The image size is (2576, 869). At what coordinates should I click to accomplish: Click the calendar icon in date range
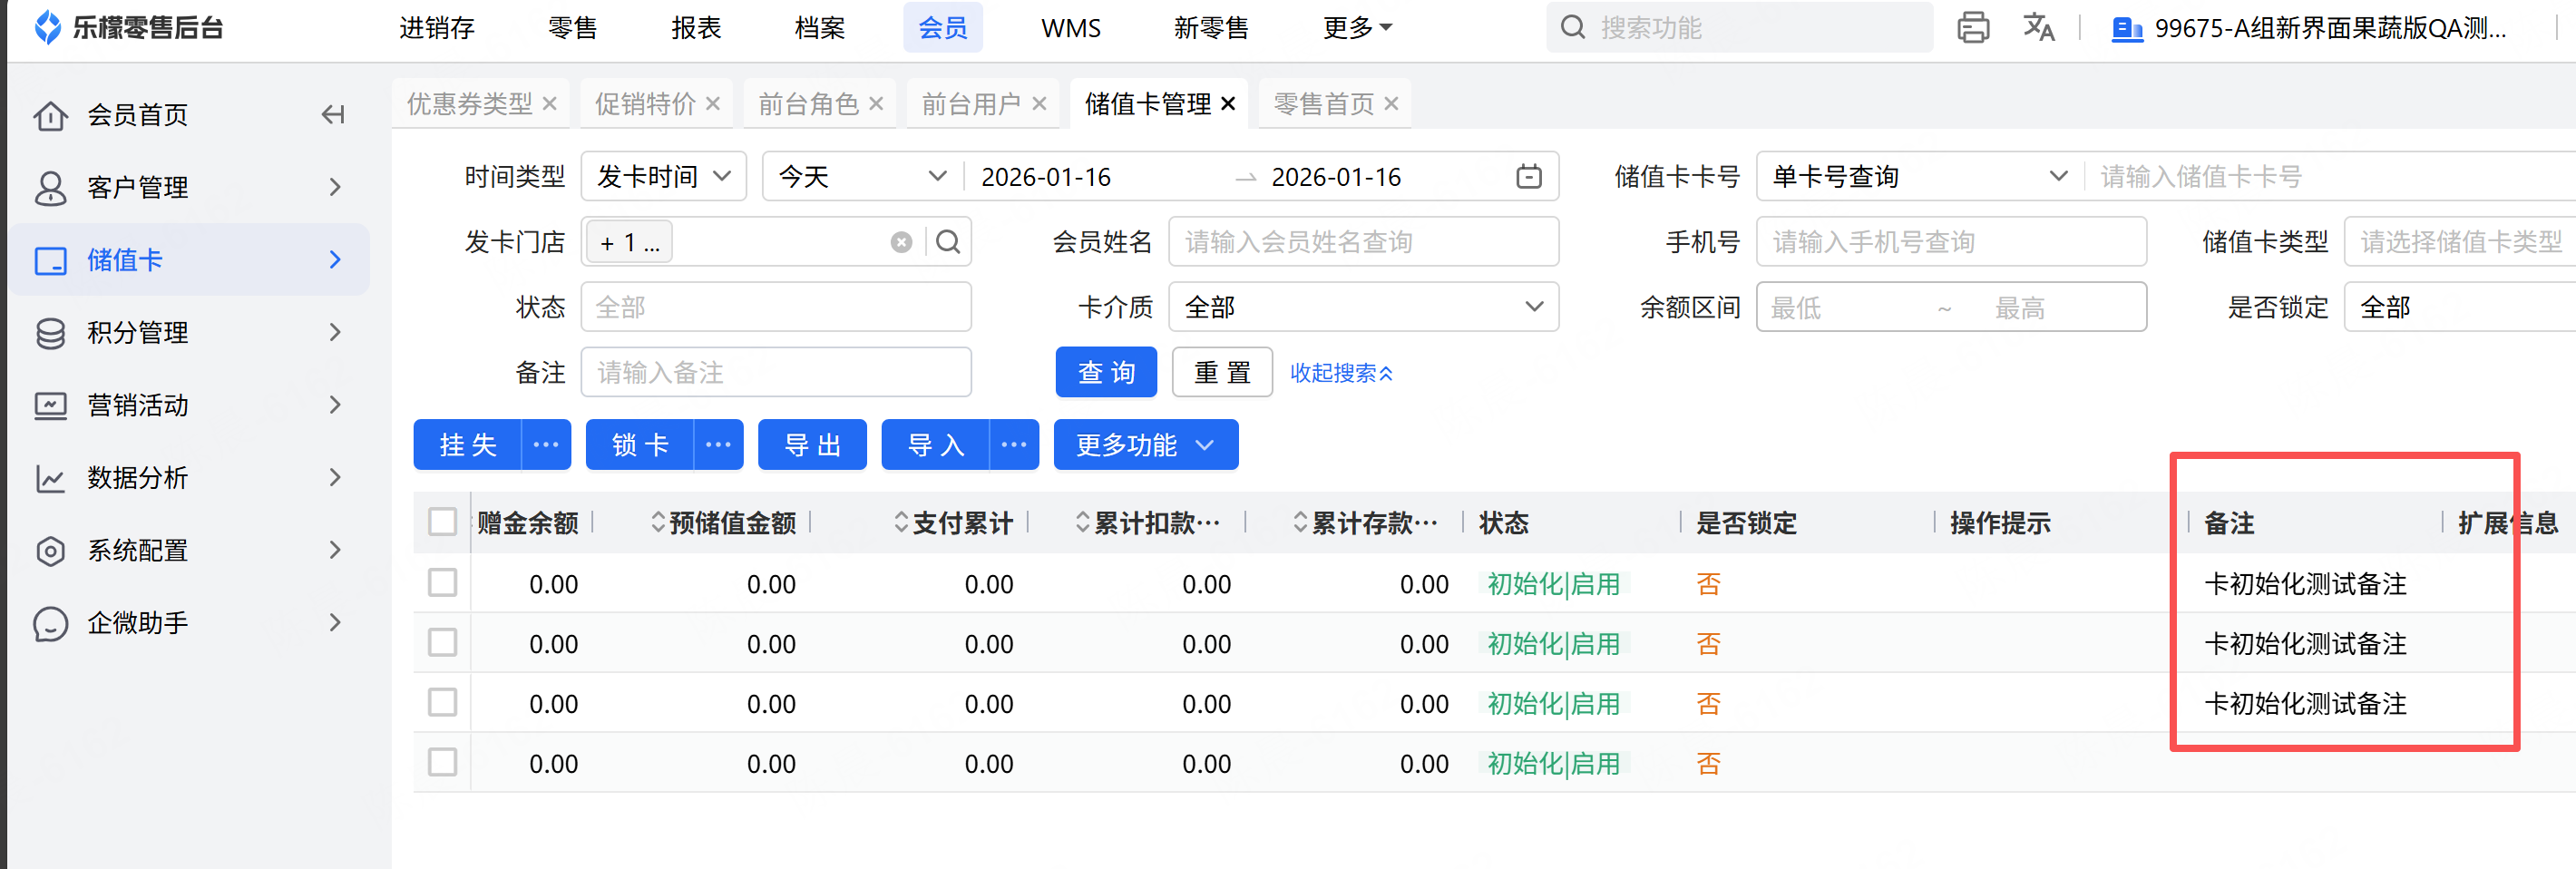pos(1528,177)
